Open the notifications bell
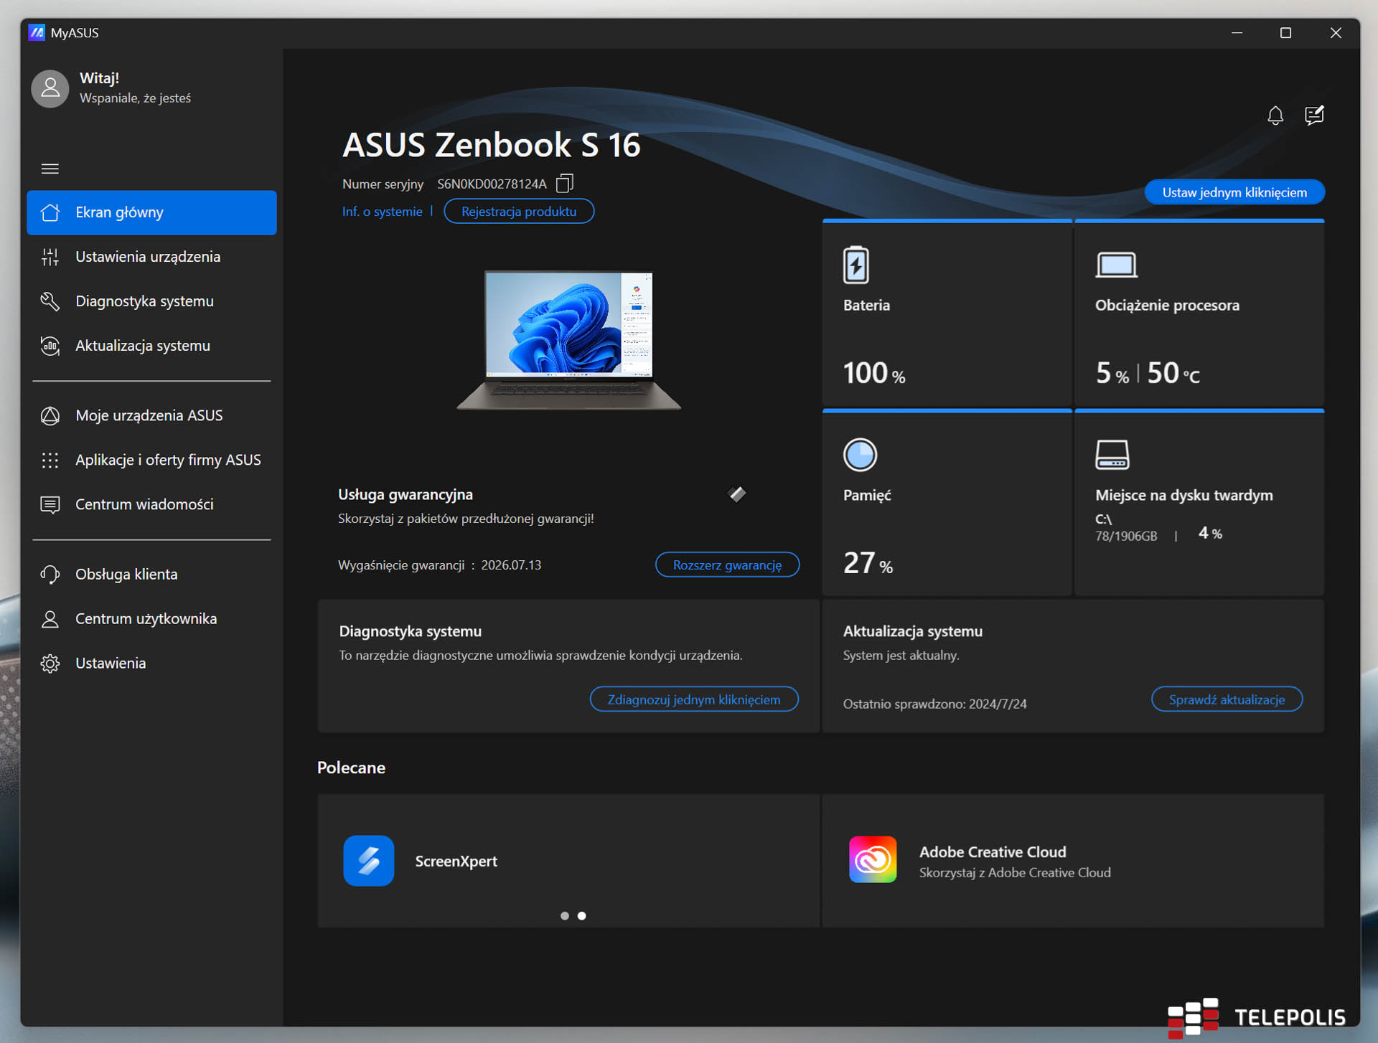Screen dimensions: 1378x1043 pyautogui.click(x=1275, y=115)
